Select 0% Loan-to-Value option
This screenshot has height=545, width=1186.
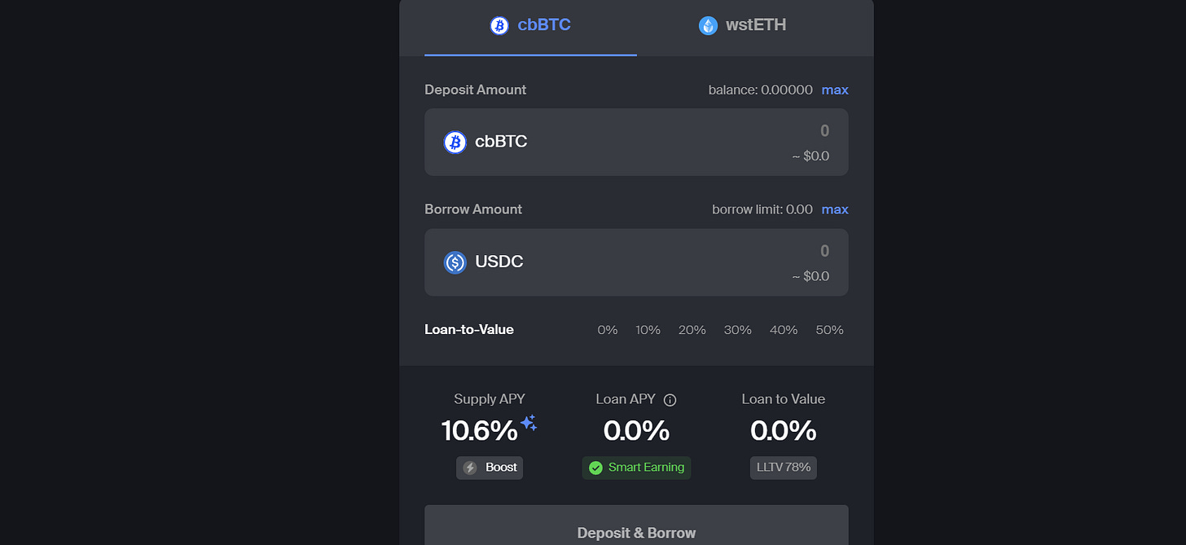point(608,330)
